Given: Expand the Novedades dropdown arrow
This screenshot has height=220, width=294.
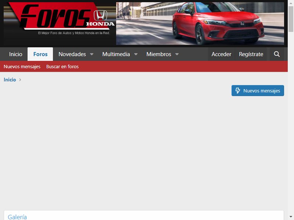Looking at the screenshot, I should [x=92, y=54].
